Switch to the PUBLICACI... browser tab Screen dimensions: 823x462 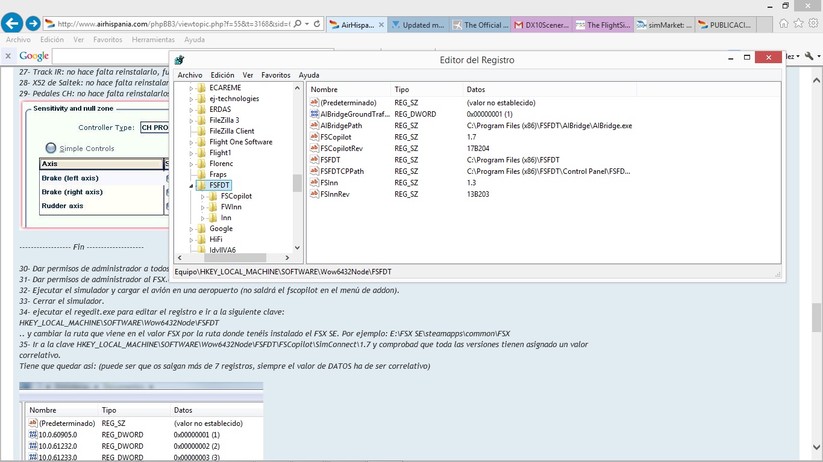click(725, 25)
